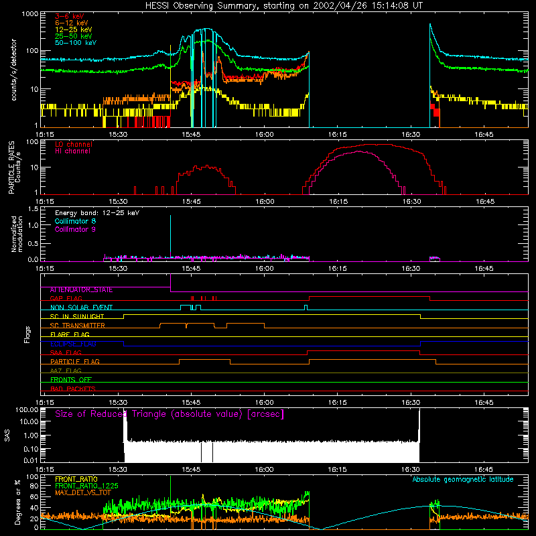Select the orange 6-12 keV legend label
Screen dimensions: 536x536
(72, 23)
